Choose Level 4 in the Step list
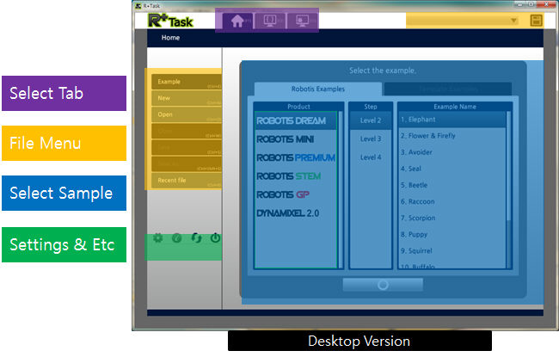The image size is (559, 357). coord(371,157)
